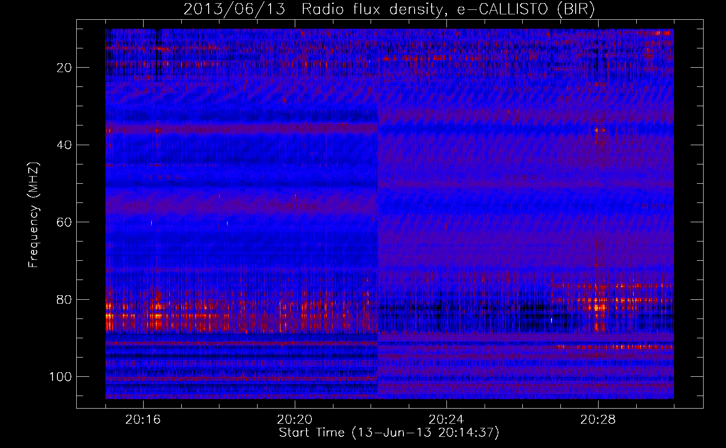Click the '20' frequency tick label
Image resolution: width=726 pixels, height=448 pixels.
[64, 68]
